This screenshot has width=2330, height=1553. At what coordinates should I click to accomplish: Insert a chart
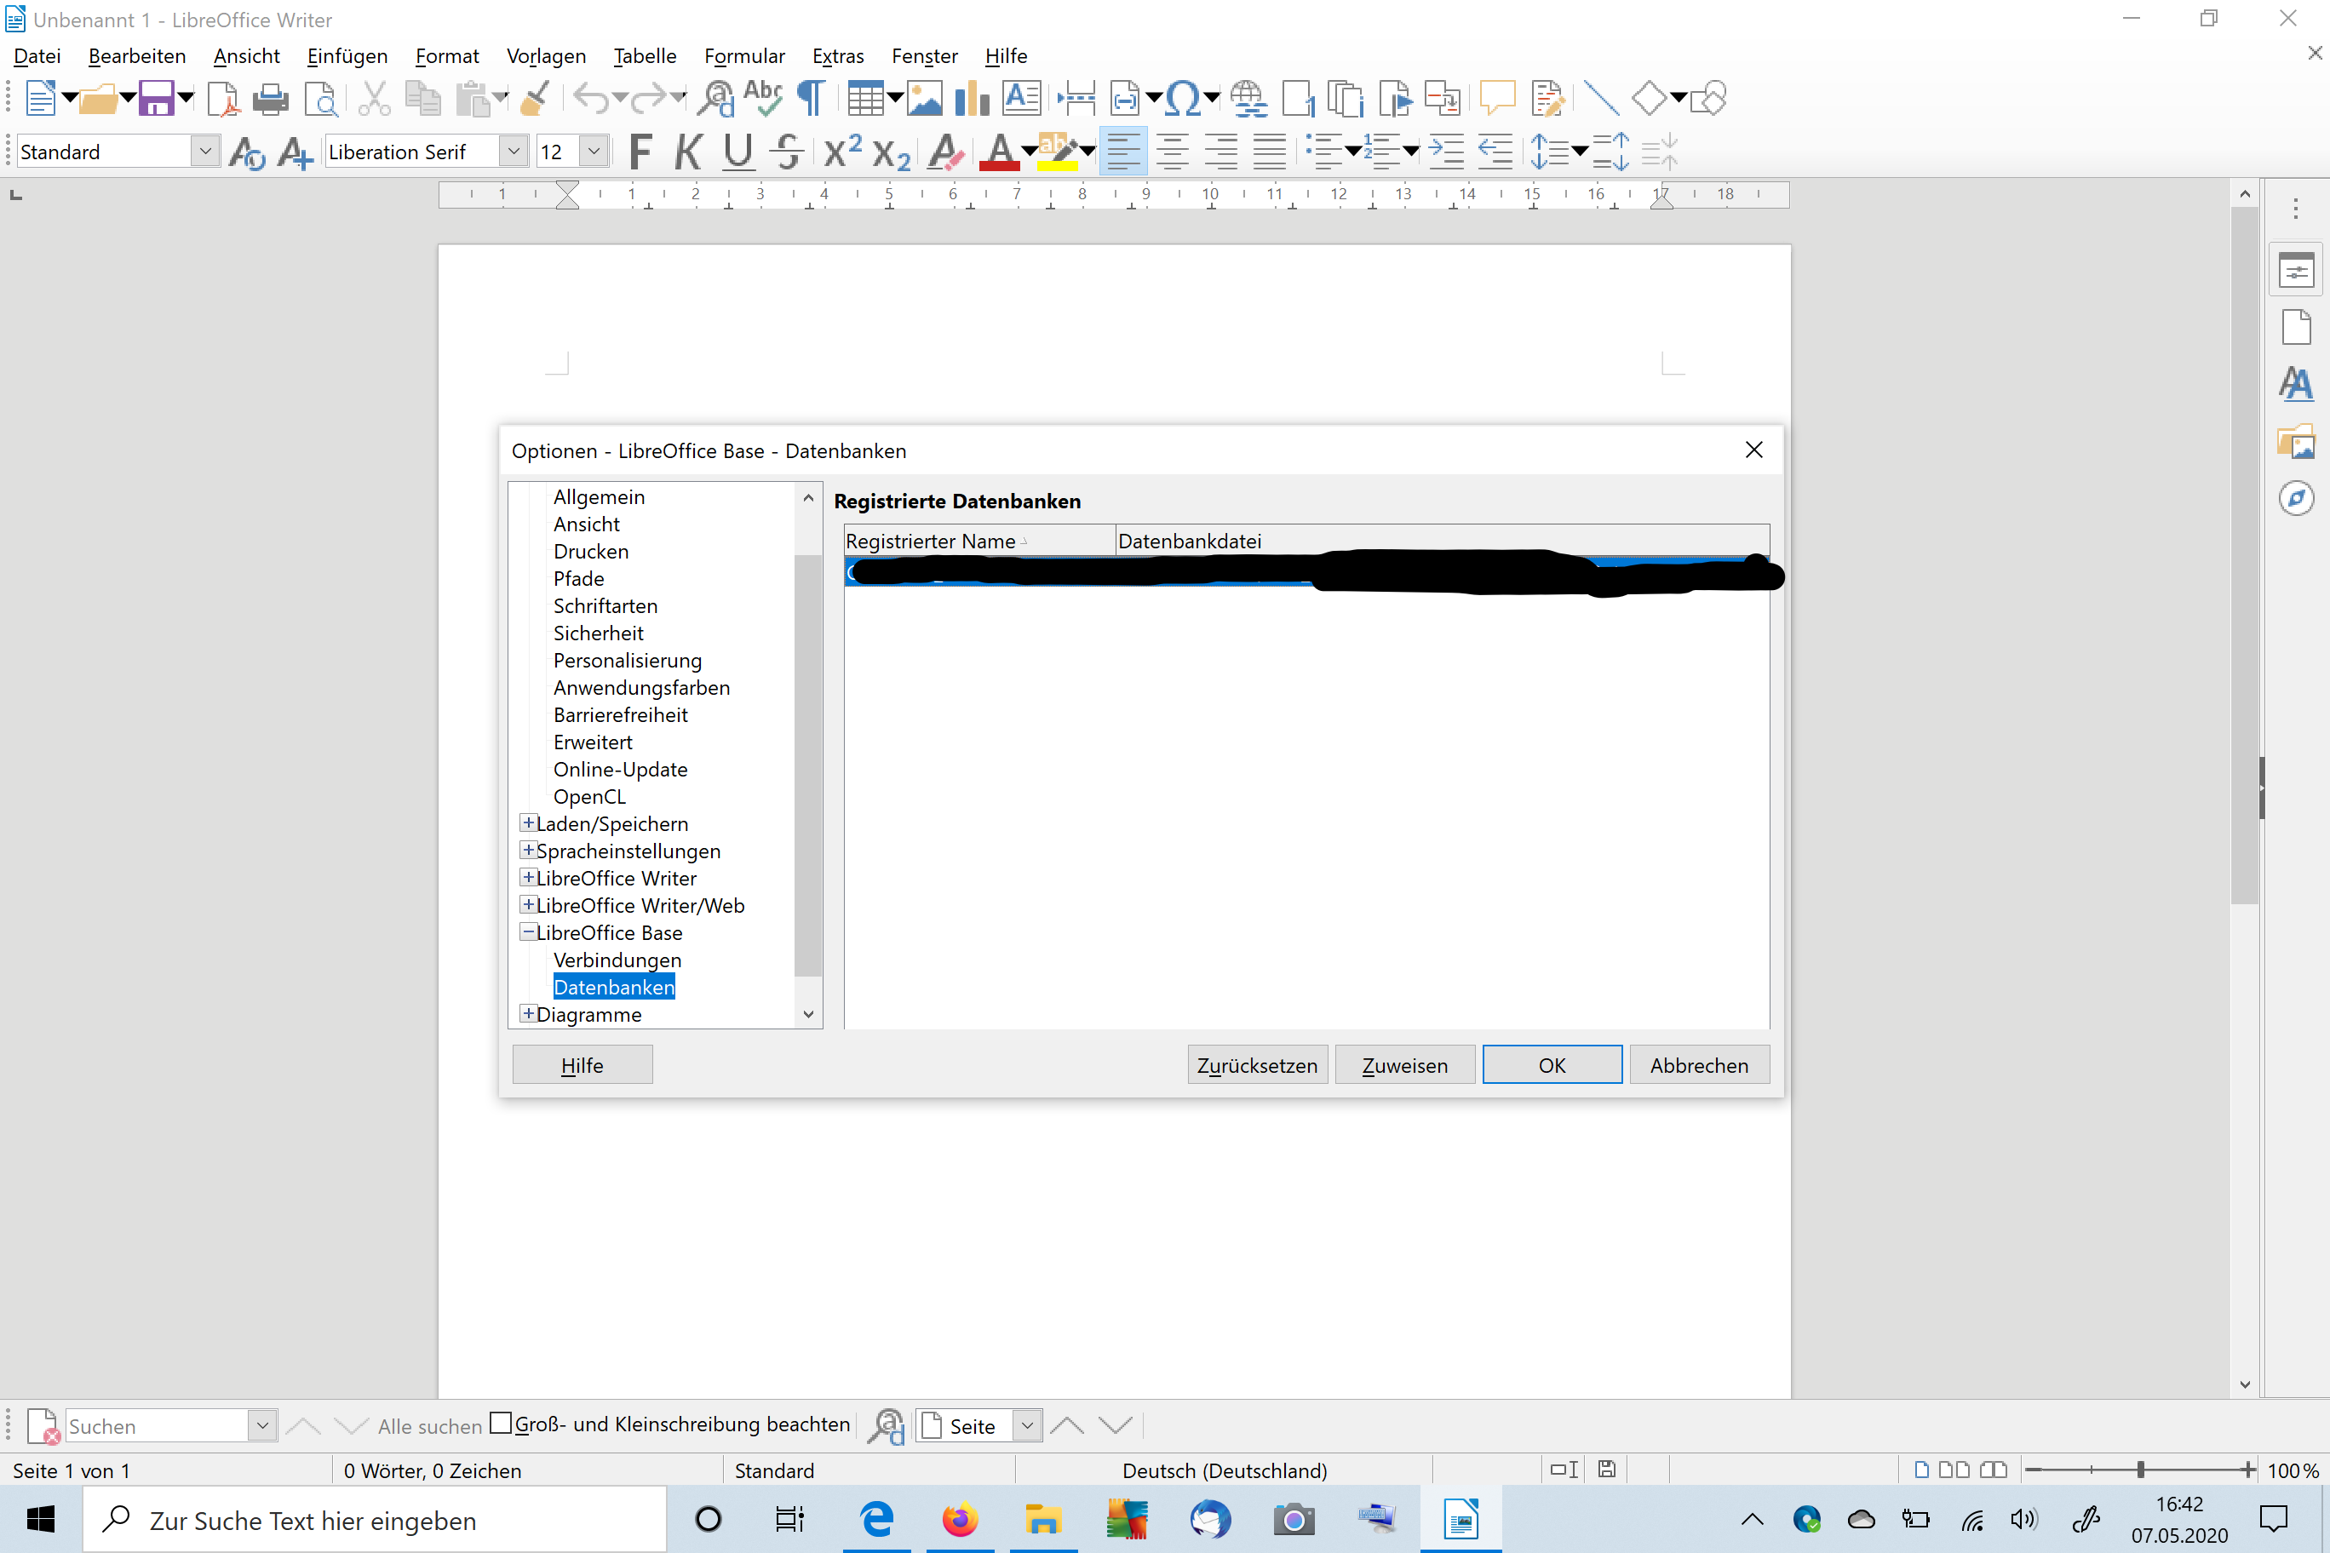click(972, 97)
